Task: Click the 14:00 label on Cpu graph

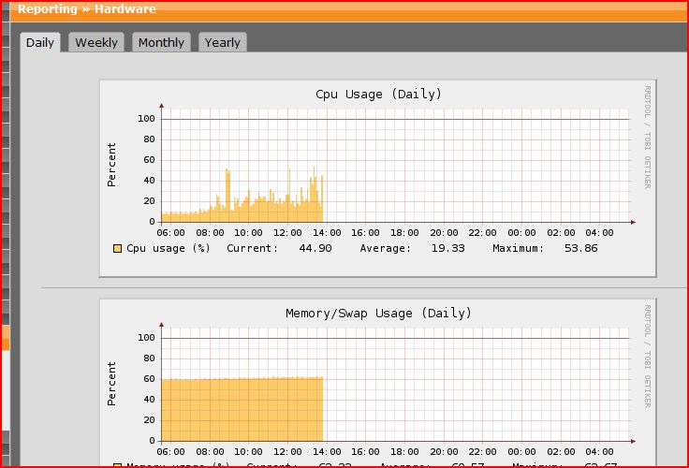Action: [327, 233]
